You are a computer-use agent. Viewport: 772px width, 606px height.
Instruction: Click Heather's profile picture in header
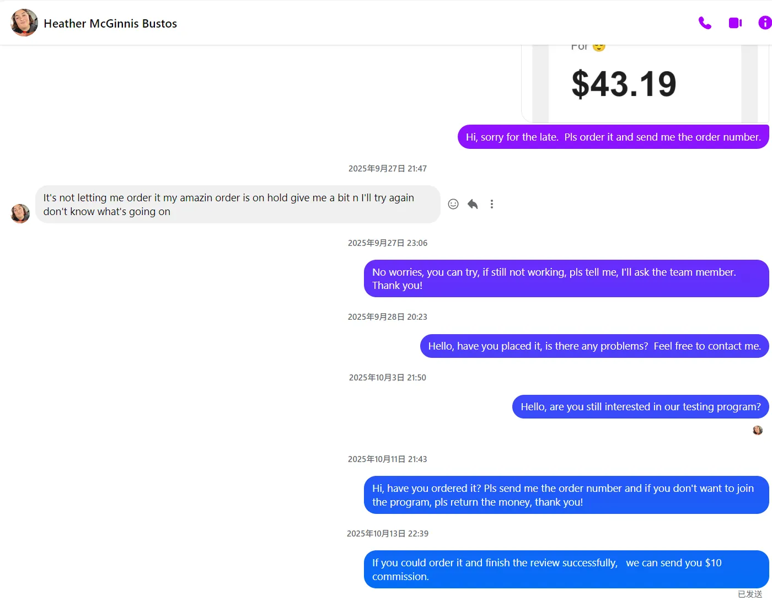(x=24, y=23)
